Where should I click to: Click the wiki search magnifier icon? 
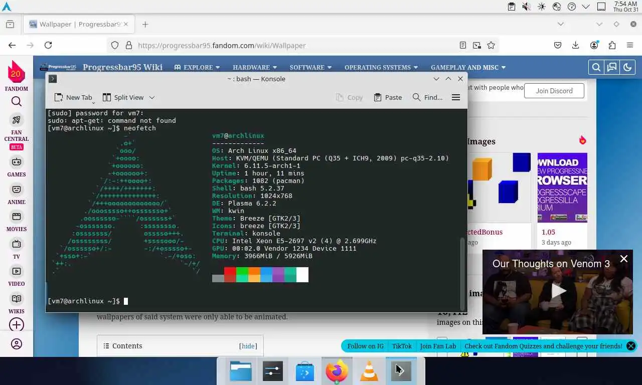tap(596, 67)
